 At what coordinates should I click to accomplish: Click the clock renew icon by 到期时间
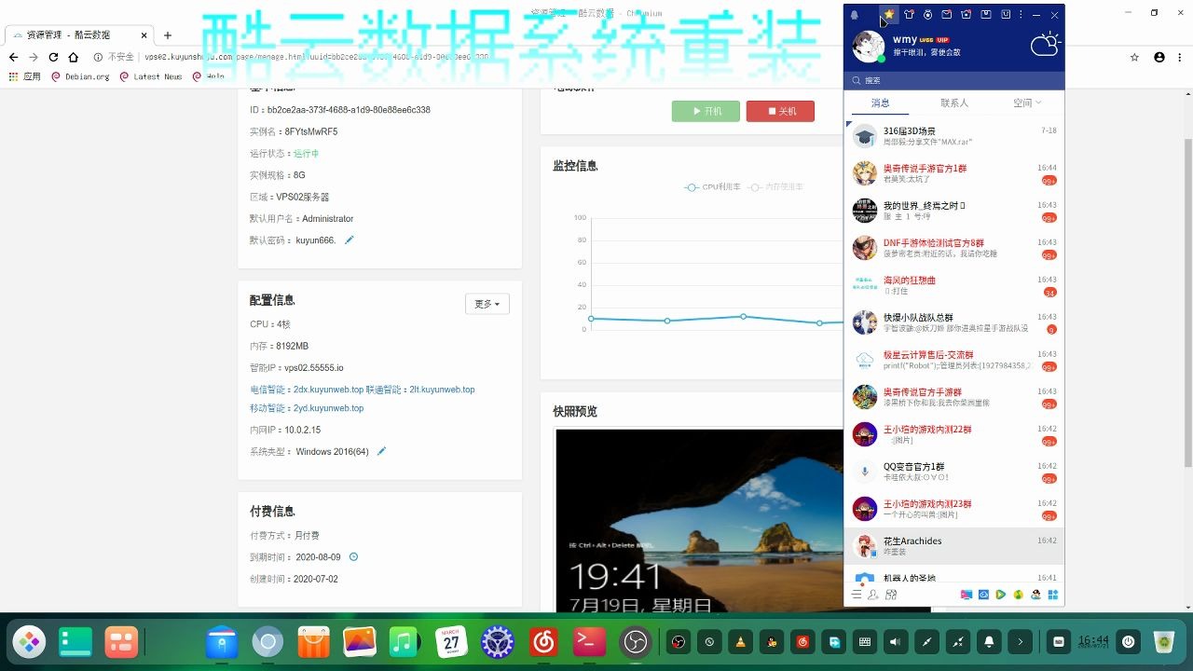click(353, 557)
